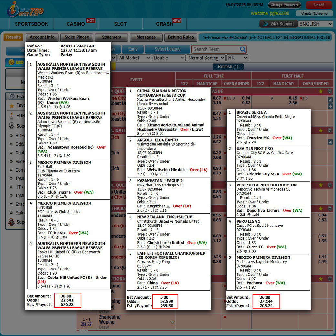Click the Change Password button
Viewport: 336px width, 336px height.
[x=284, y=5]
